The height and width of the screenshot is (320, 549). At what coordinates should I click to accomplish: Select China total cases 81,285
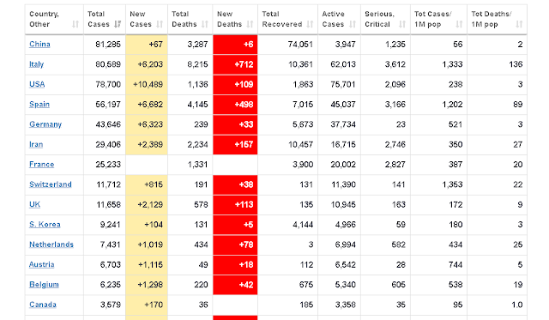(108, 44)
